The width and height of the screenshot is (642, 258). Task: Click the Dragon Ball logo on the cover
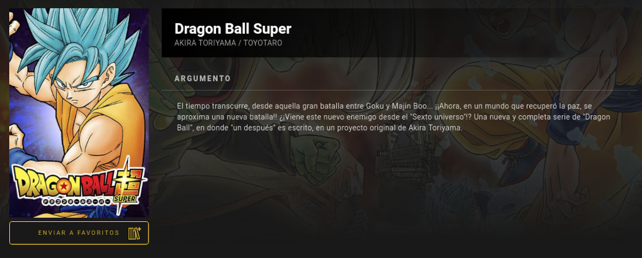[x=78, y=184]
